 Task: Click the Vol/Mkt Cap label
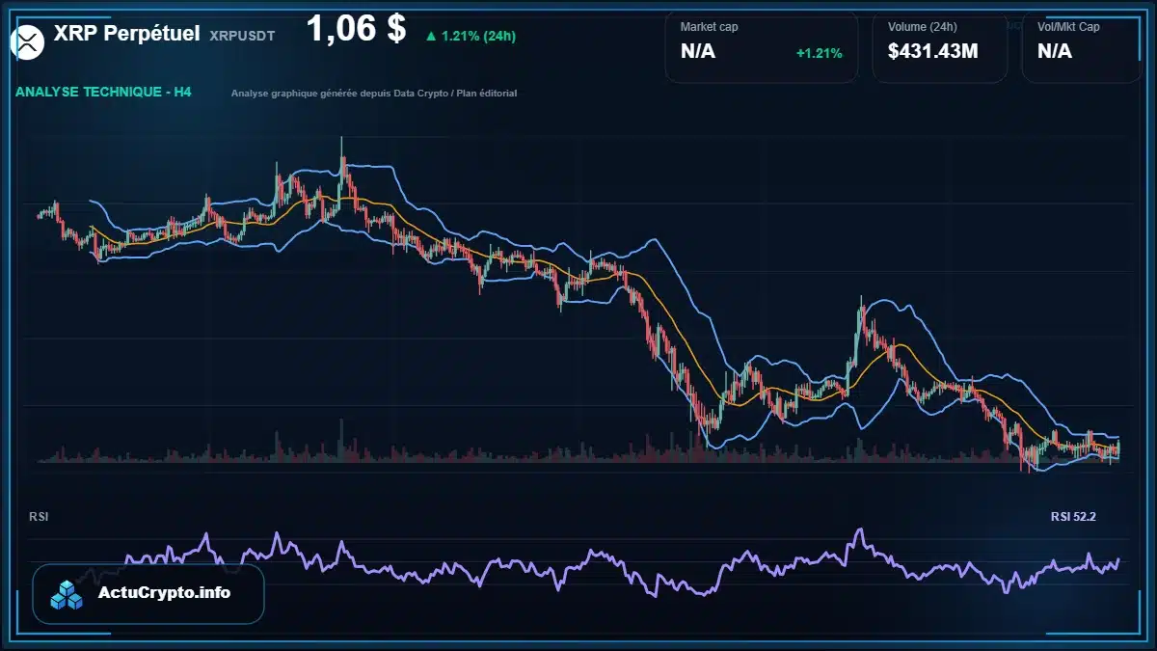point(1068,27)
